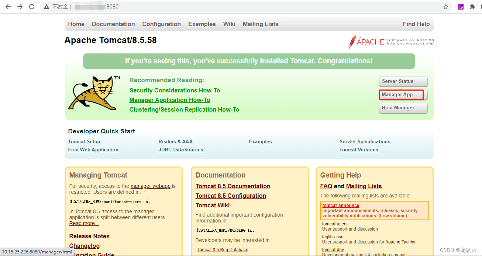Click the not-secure warning triangle icon

tap(47, 7)
